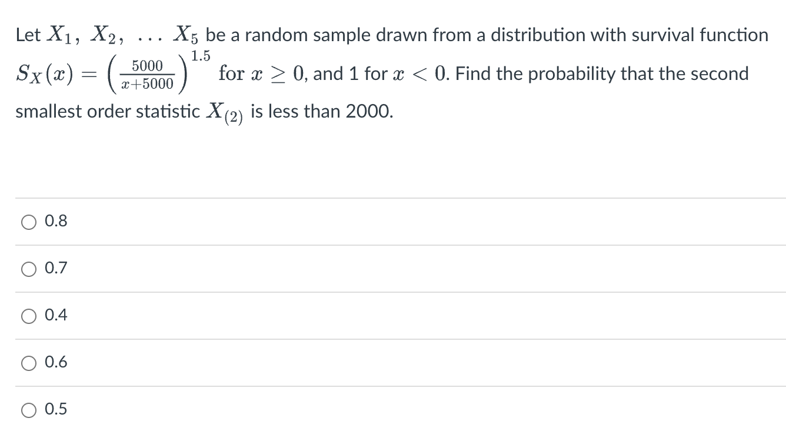Choose the 0.4 radio button

pyautogui.click(x=27, y=316)
